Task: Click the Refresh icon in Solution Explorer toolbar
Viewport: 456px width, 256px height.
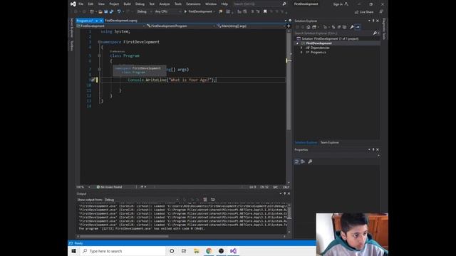Action: 333,27
